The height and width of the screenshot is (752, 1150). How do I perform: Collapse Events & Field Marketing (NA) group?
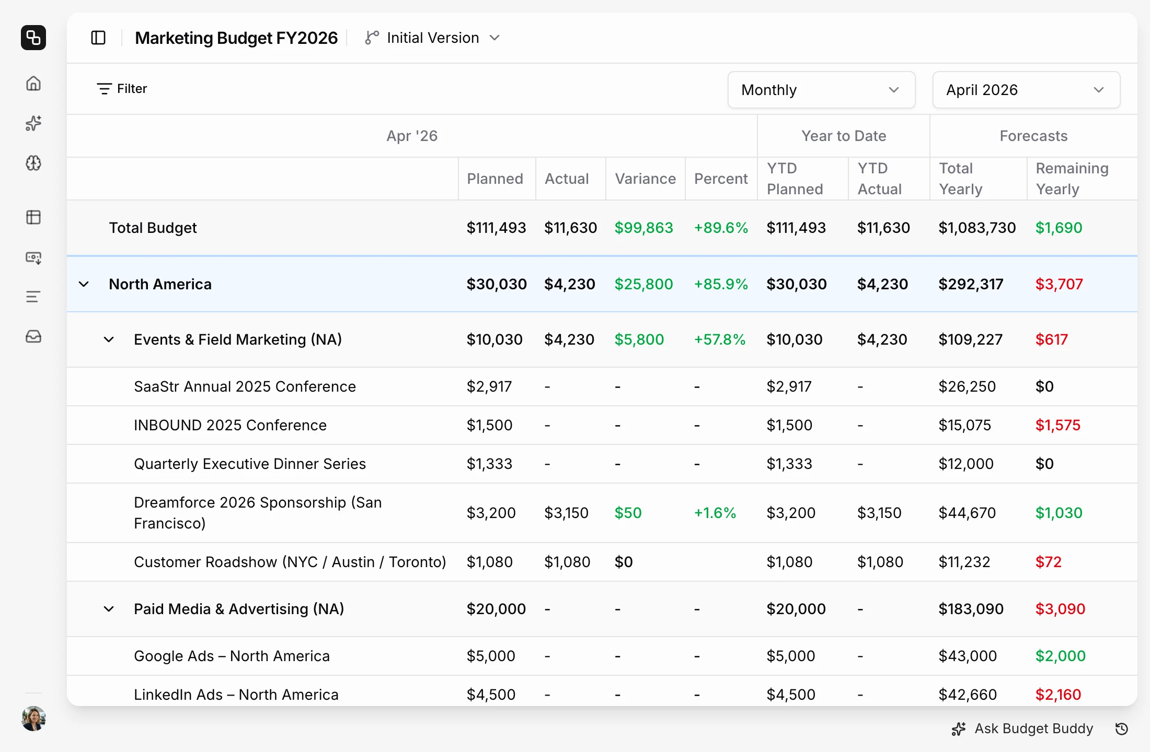tap(109, 339)
